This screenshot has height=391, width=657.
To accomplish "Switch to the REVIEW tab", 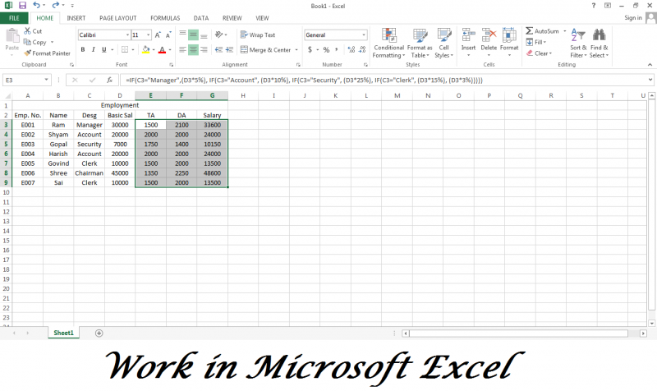I will tap(232, 18).
